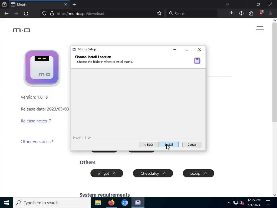Click the System requirements heading
The image size is (277, 208).
pyautogui.click(x=105, y=195)
